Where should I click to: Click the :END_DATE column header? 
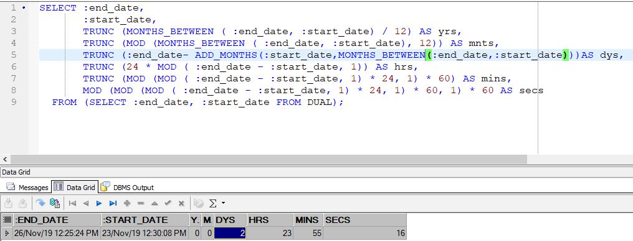click(57, 220)
